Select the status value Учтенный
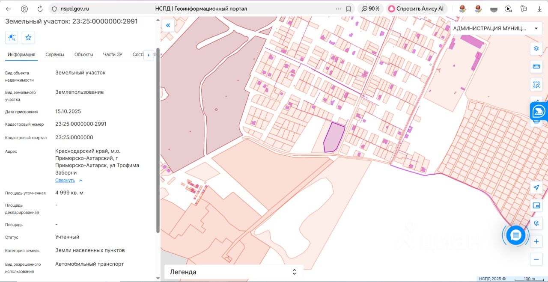Image resolution: width=548 pixels, height=282 pixels. click(67, 237)
